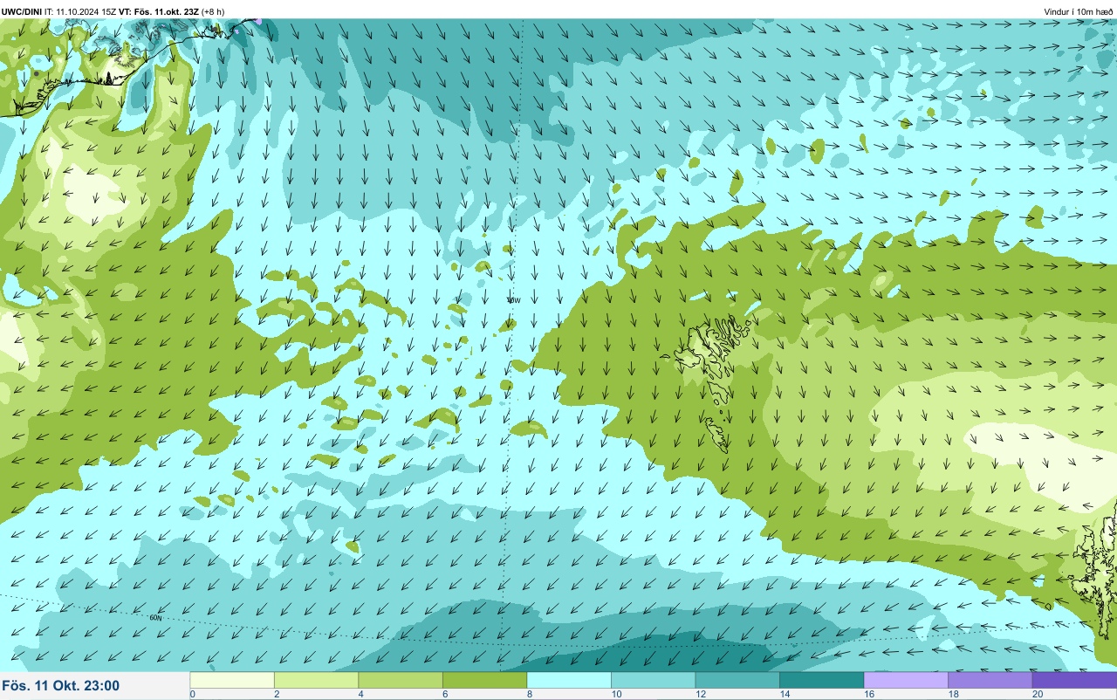
Task: Click the 0–2 m/s pale yellow legend swatch
Action: coord(232,680)
